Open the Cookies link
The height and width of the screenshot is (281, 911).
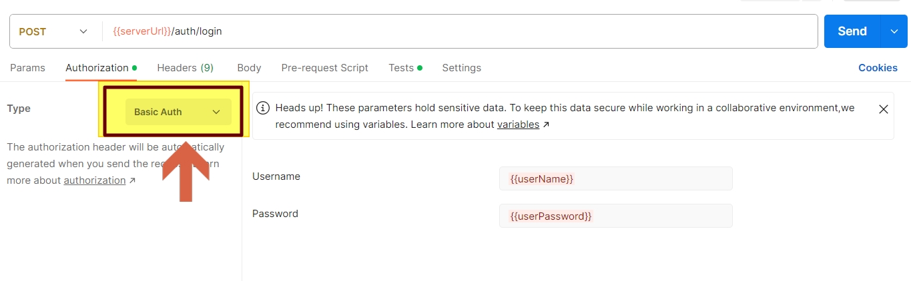pyautogui.click(x=878, y=68)
